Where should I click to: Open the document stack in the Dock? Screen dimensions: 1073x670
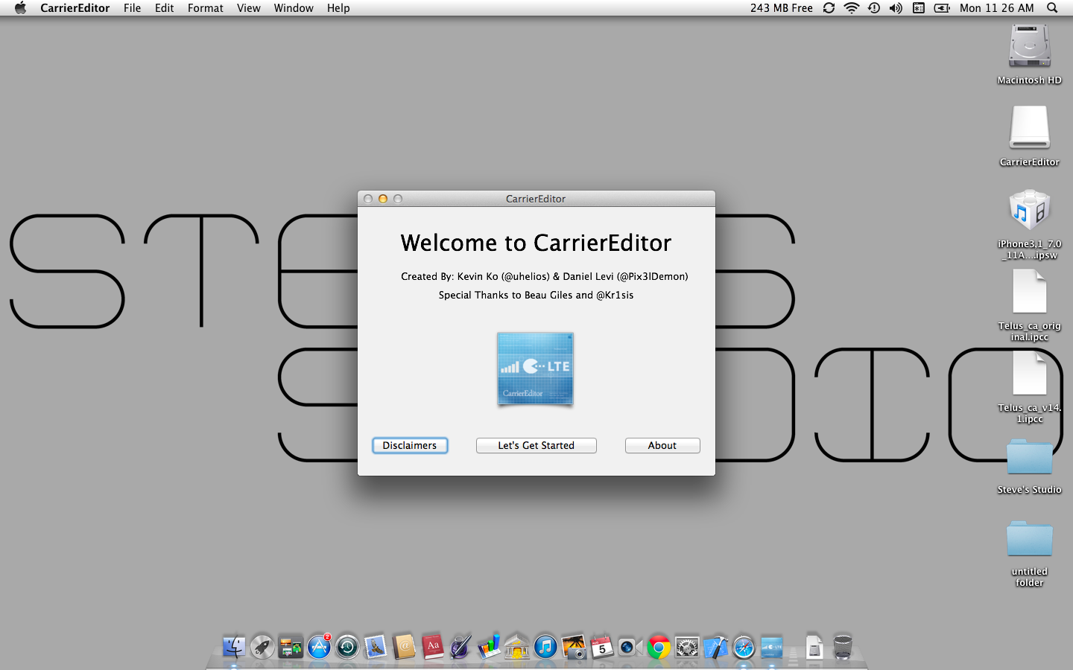[814, 646]
